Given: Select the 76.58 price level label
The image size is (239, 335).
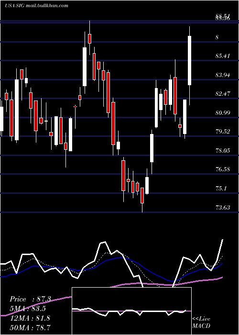Looking at the screenshot, I should pyautogui.click(x=223, y=169).
